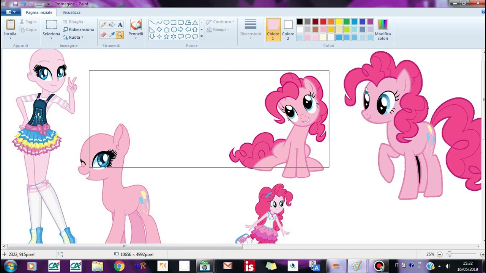Click the Taglia scissors button
This screenshot has width=486, height=273.
(x=28, y=22)
